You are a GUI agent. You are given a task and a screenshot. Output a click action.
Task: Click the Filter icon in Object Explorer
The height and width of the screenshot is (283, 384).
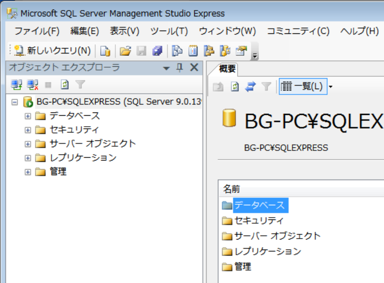(80, 85)
